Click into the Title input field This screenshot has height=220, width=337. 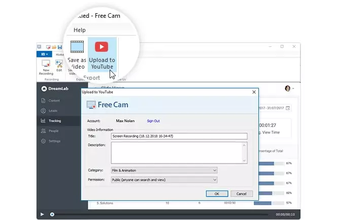tap(179, 136)
